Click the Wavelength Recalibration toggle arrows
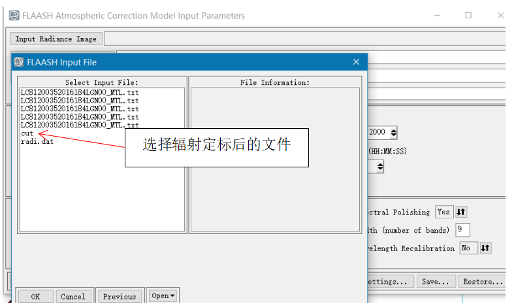Screen dimensions: 516x304 click(485, 248)
